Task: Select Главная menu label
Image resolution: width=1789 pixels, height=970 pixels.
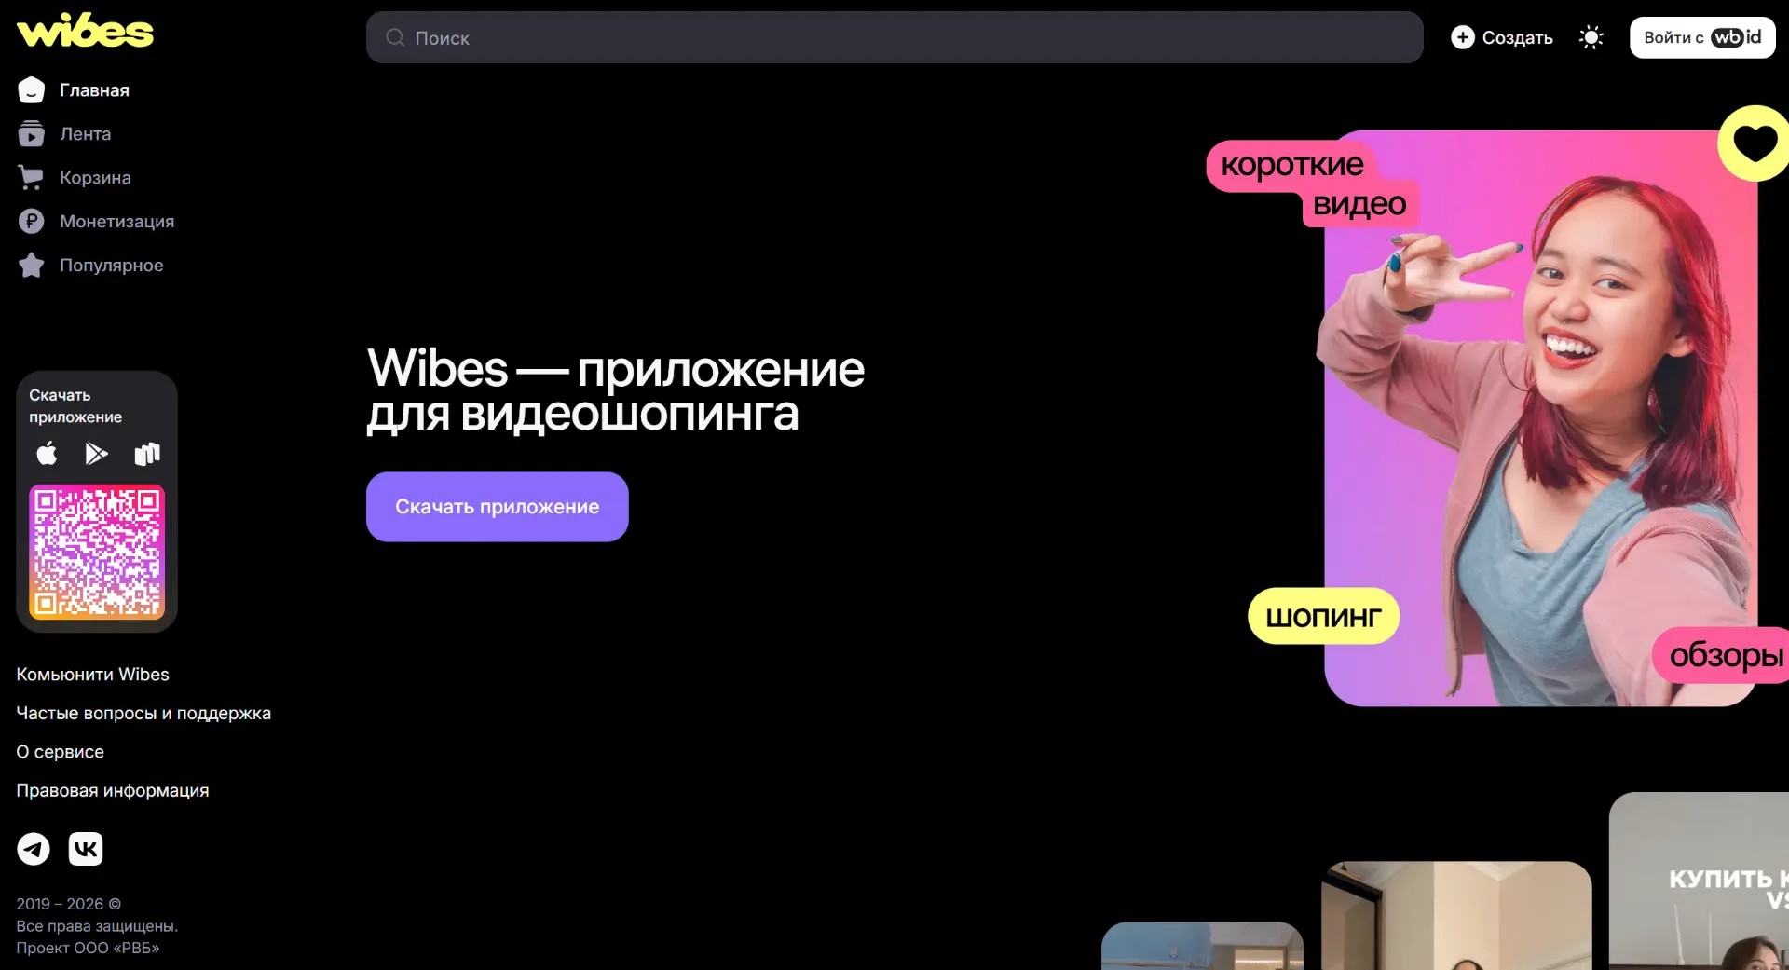Action: coord(94,90)
